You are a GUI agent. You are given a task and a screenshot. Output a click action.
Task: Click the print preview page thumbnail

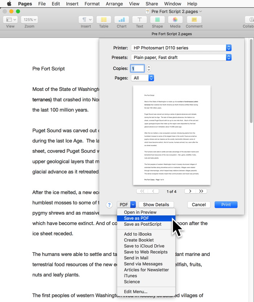point(172,135)
